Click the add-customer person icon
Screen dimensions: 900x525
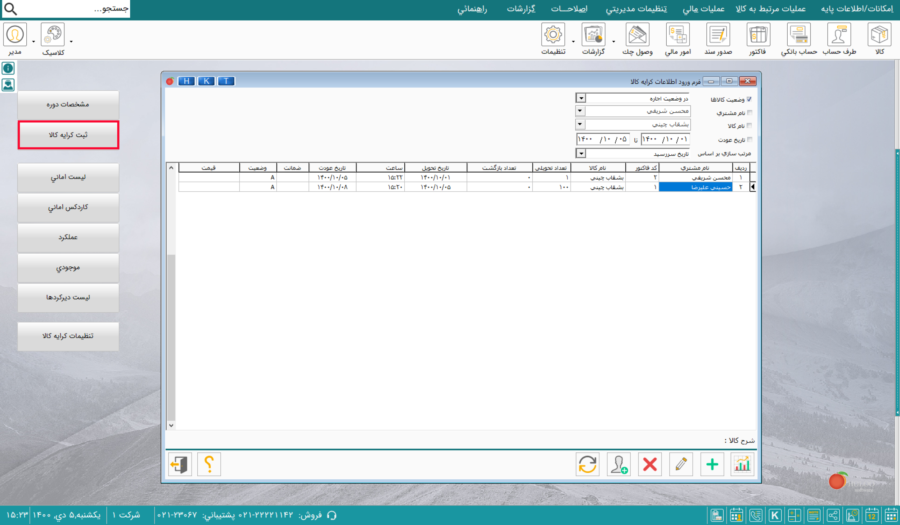point(619,464)
